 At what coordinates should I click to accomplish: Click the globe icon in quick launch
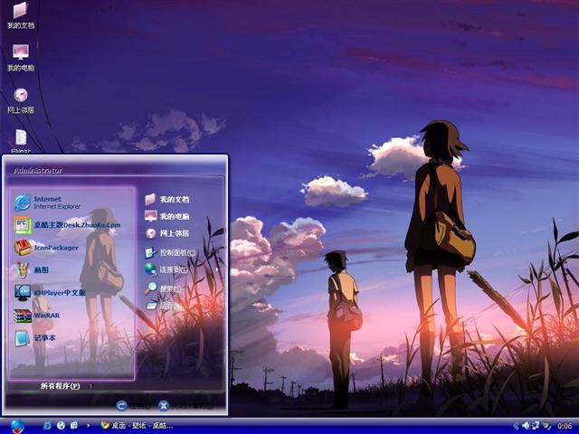tap(61, 426)
